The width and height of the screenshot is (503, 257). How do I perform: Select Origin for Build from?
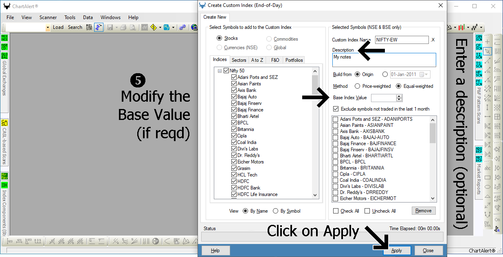tap(358, 74)
